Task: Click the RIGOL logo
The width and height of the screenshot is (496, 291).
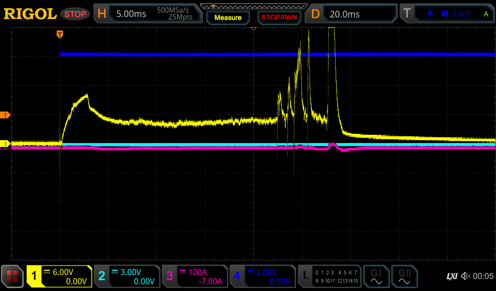Action: click(x=30, y=14)
